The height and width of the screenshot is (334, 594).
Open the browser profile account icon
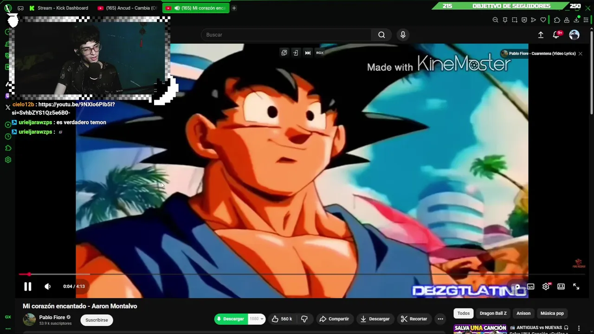coord(567,20)
